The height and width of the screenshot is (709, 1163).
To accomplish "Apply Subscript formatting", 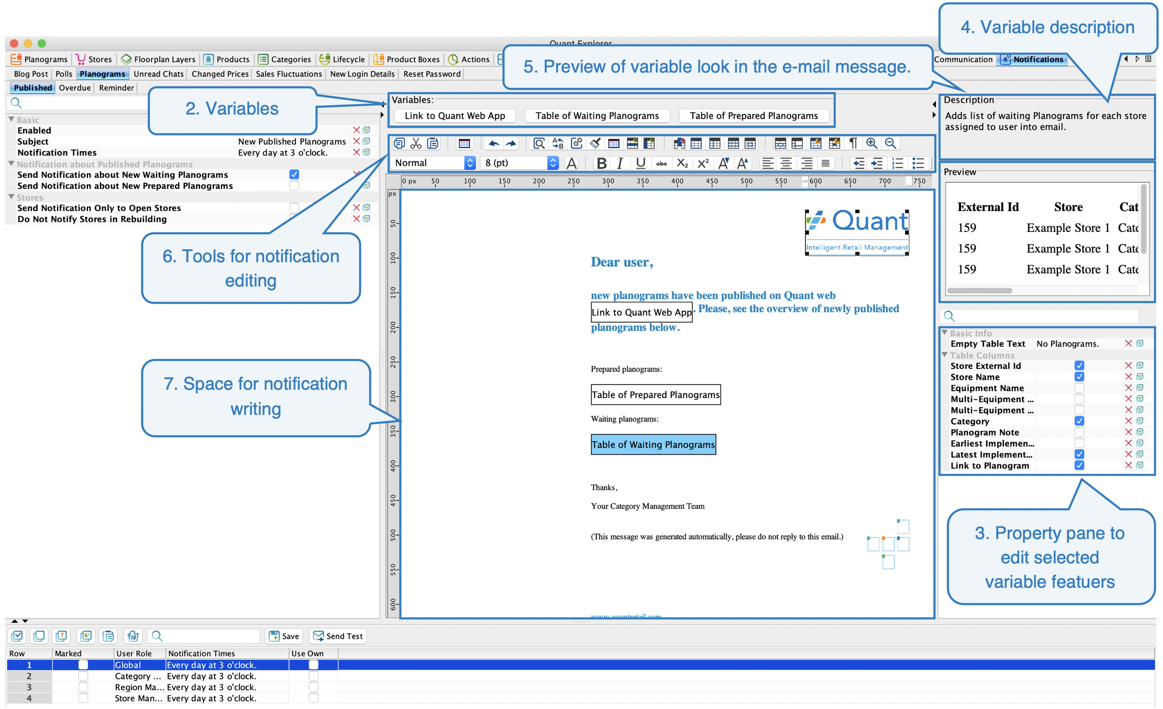I will coord(683,164).
